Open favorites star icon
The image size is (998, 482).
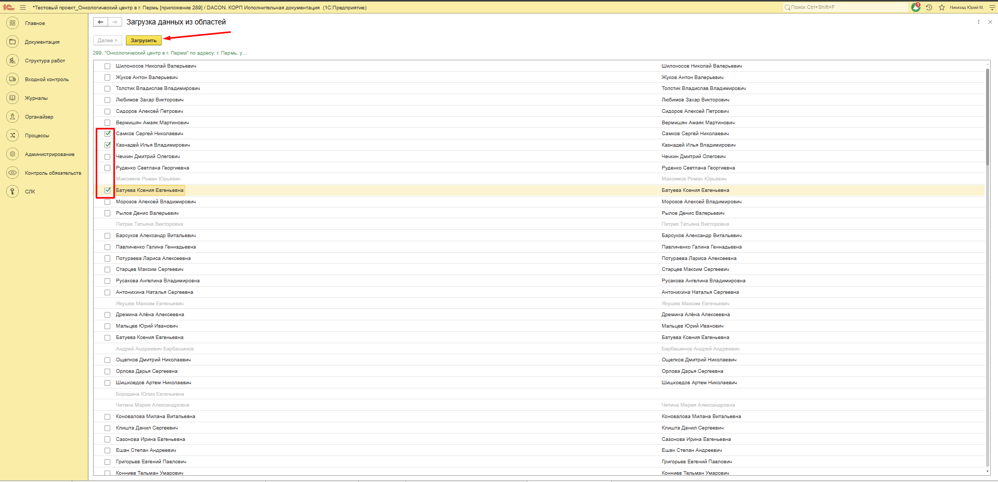coord(942,7)
